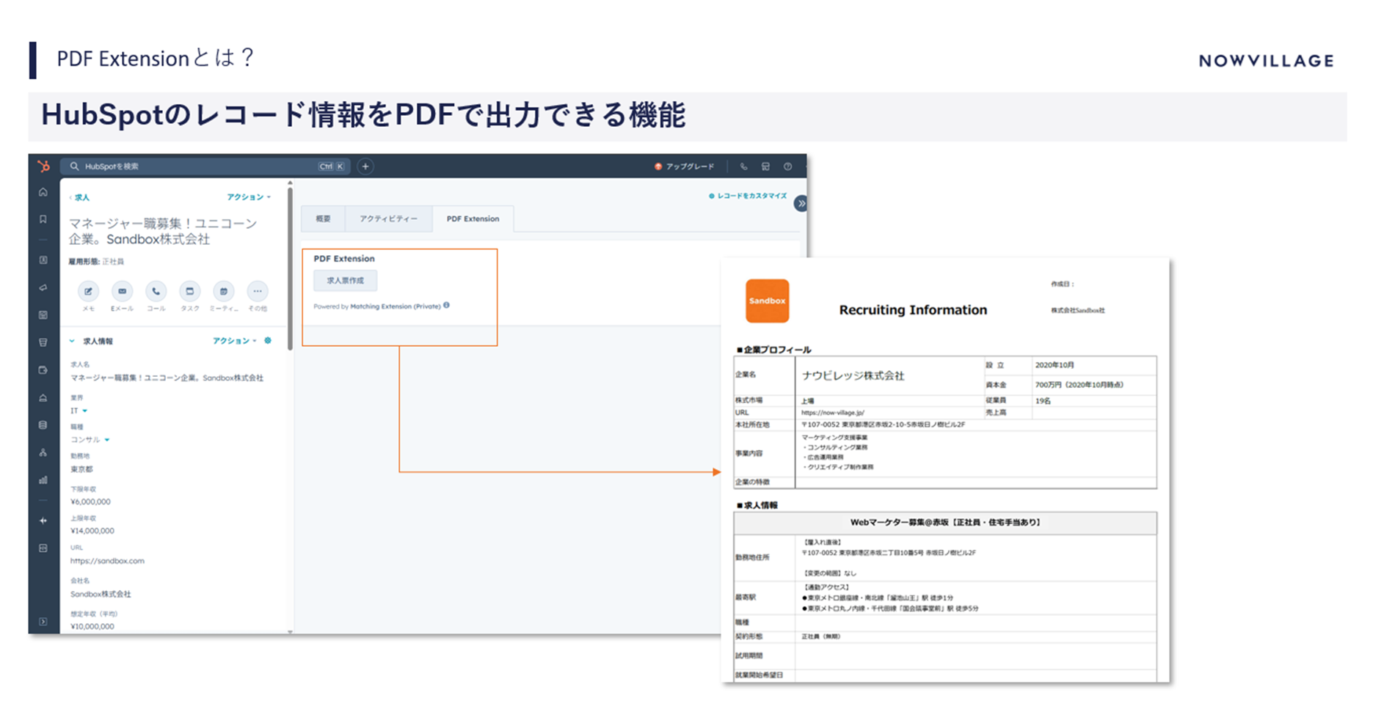Open Home from the HubSpot sidebar
The width and height of the screenshot is (1373, 728).
[43, 192]
